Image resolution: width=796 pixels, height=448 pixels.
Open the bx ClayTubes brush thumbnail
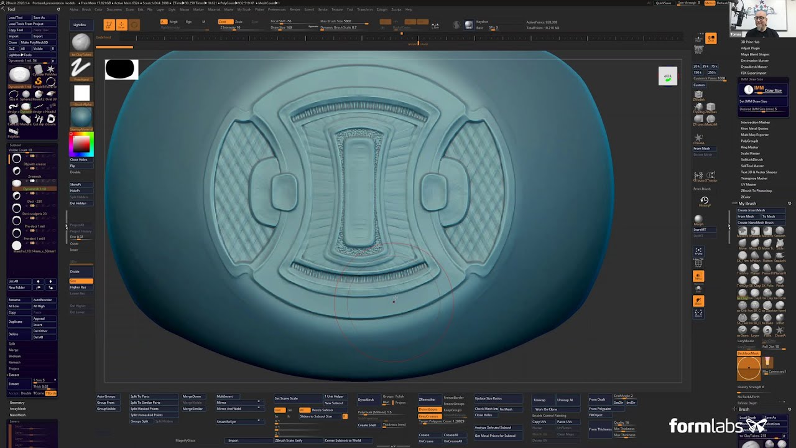click(81, 43)
